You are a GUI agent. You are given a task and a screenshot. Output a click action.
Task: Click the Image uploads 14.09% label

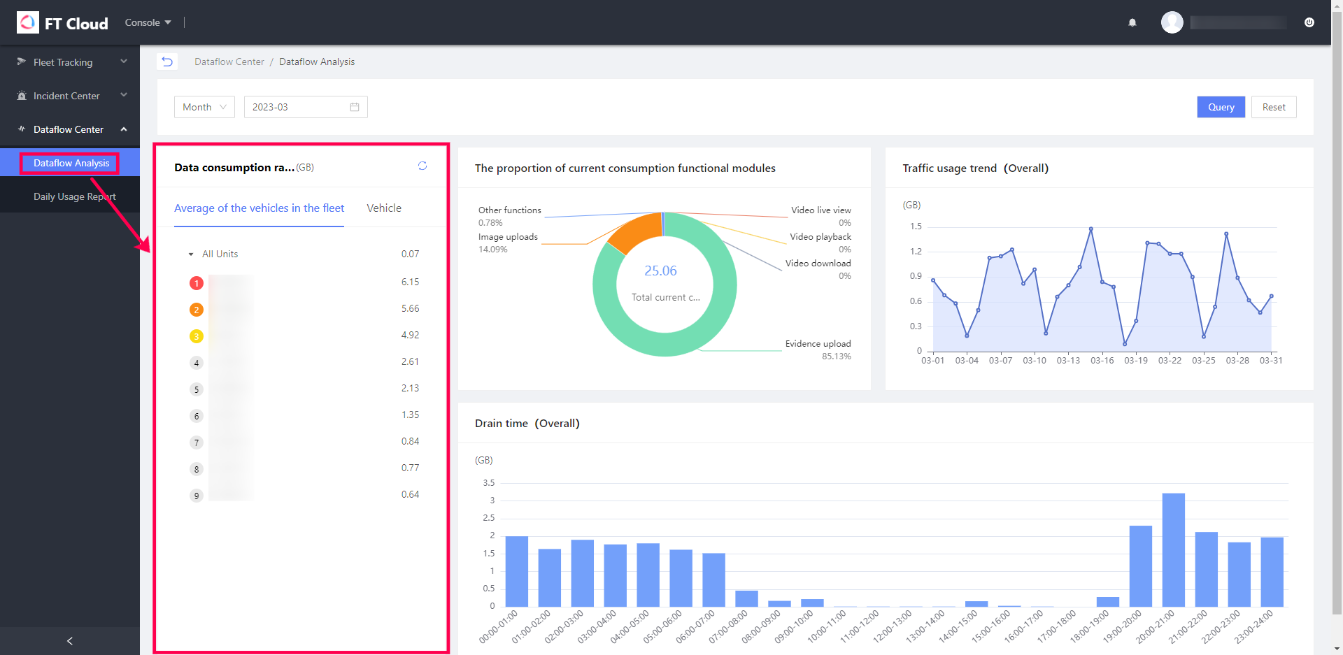tap(508, 243)
